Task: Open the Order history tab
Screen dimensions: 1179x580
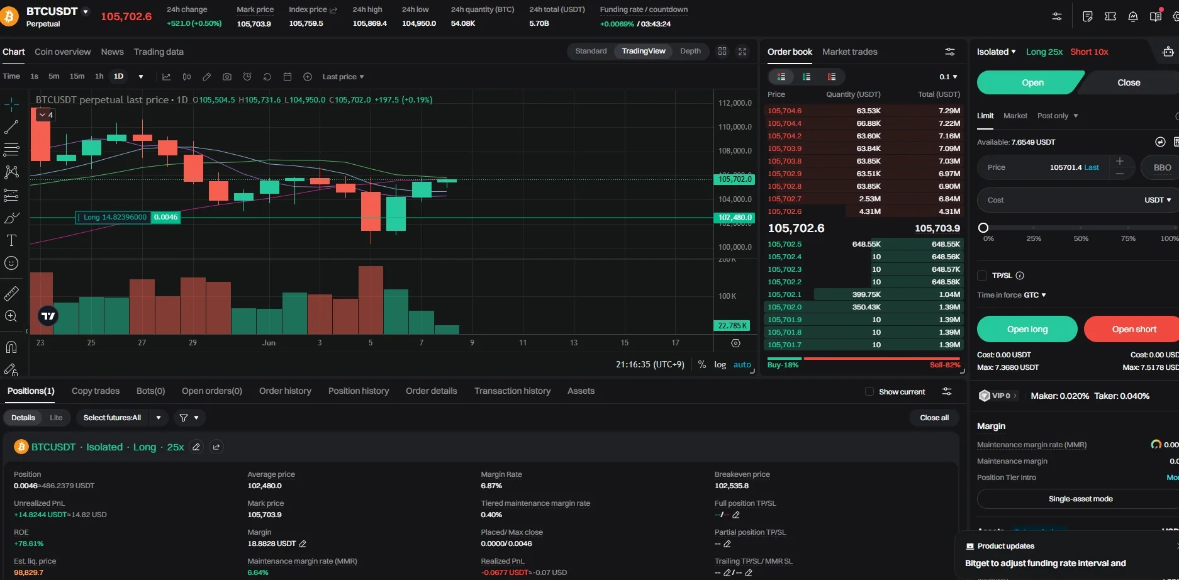Action: [285, 391]
